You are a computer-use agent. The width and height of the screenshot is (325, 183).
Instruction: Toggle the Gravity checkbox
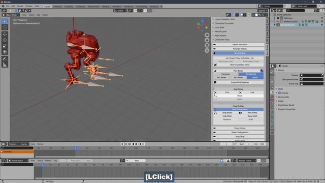tap(279, 93)
